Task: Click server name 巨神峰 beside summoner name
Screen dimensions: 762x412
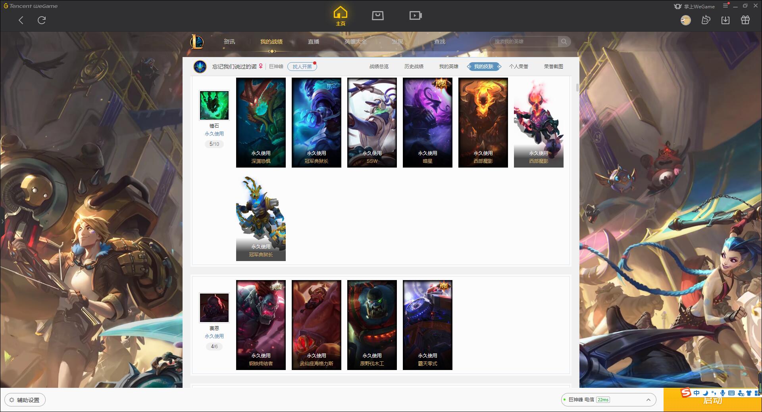Action: 276,67
